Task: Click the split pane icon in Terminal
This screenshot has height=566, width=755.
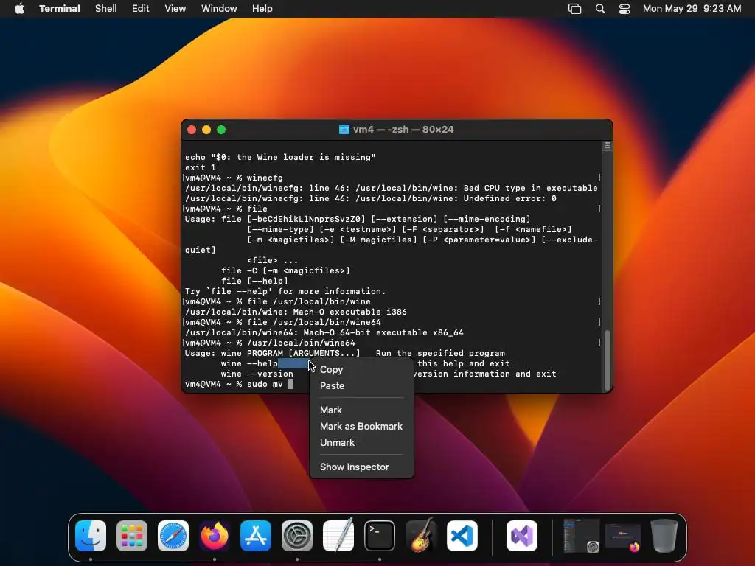Action: click(x=608, y=145)
